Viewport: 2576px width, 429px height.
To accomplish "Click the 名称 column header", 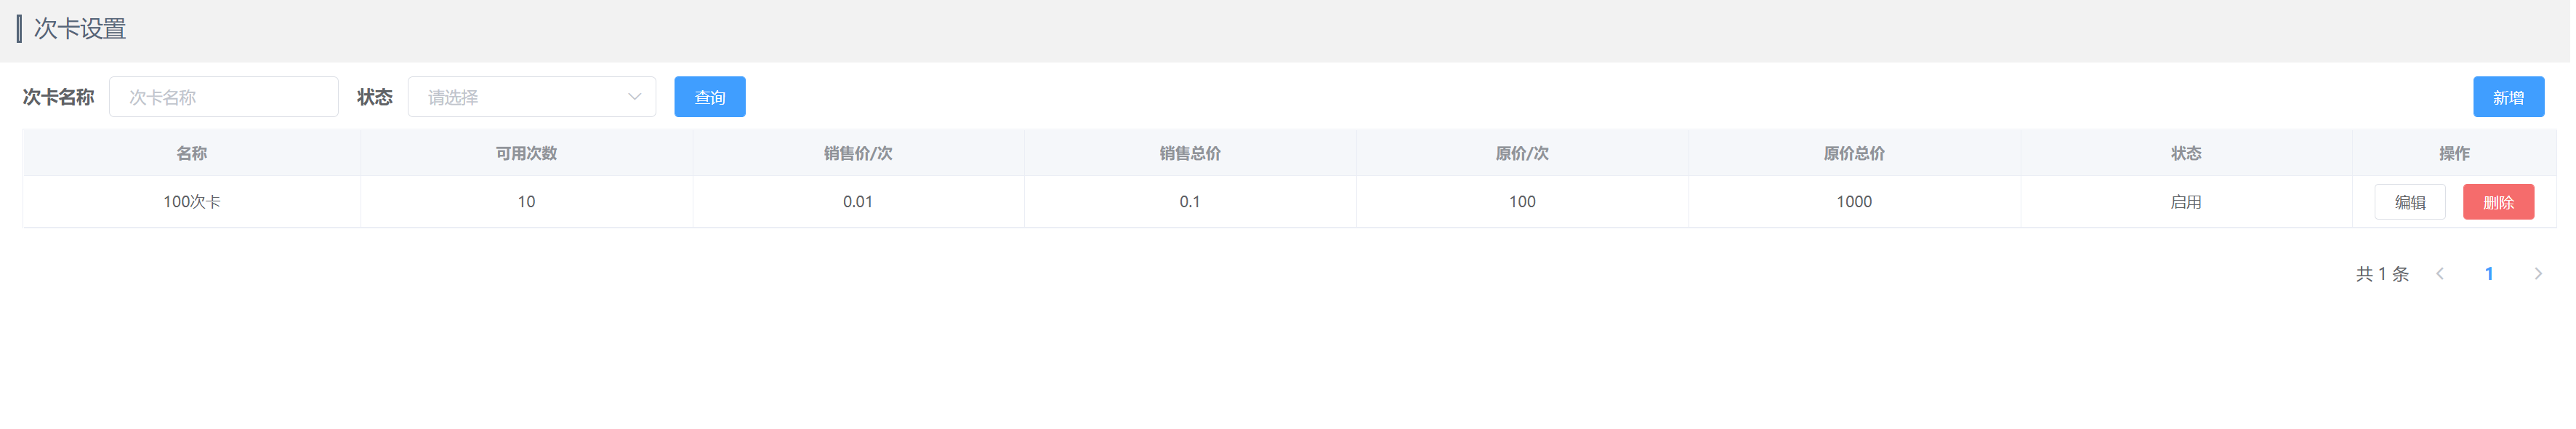I will tap(191, 153).
